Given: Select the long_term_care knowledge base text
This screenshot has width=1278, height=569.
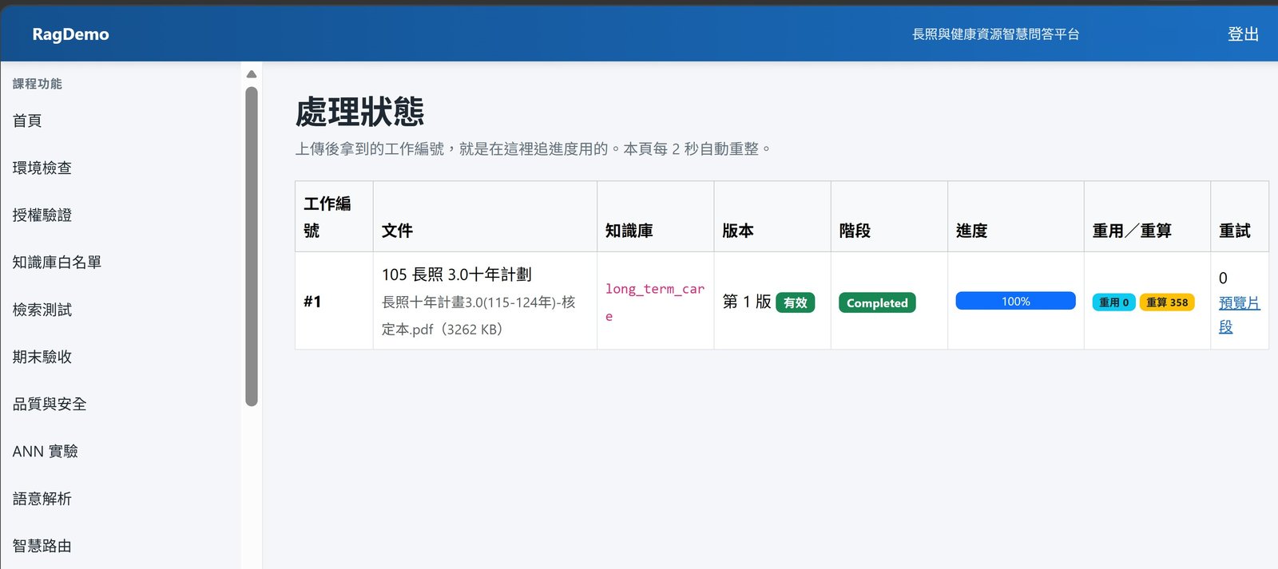Looking at the screenshot, I should (x=655, y=302).
